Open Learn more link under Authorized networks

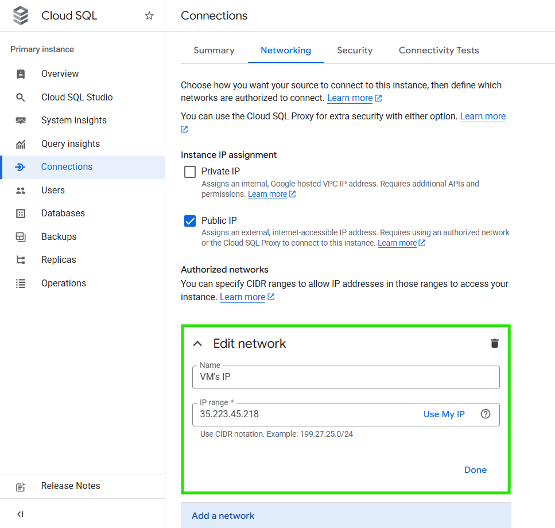coord(243,297)
